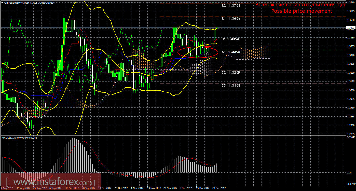Screen dimensions: 356x191
Task: Click the 1.3710 value on price scale
Action: coord(351,2)
